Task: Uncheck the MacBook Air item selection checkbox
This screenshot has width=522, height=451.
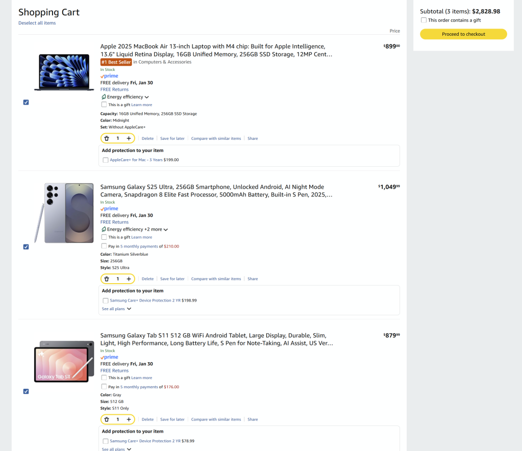Action: pos(26,102)
